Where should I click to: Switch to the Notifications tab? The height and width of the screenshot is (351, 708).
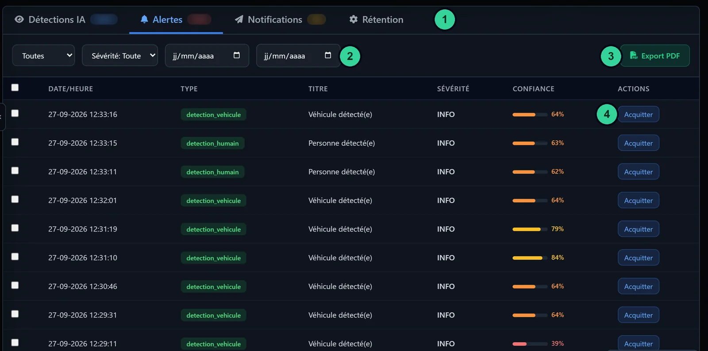[x=280, y=19]
